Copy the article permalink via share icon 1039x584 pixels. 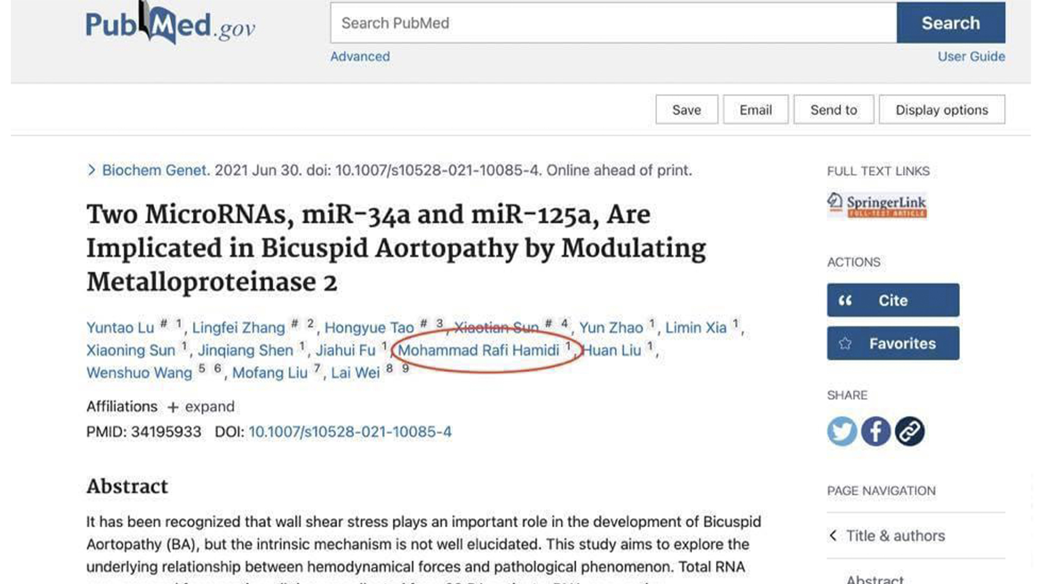pos(909,431)
